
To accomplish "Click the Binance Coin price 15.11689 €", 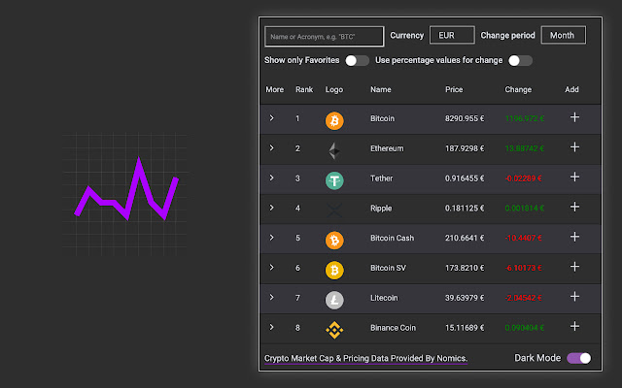I will point(465,328).
